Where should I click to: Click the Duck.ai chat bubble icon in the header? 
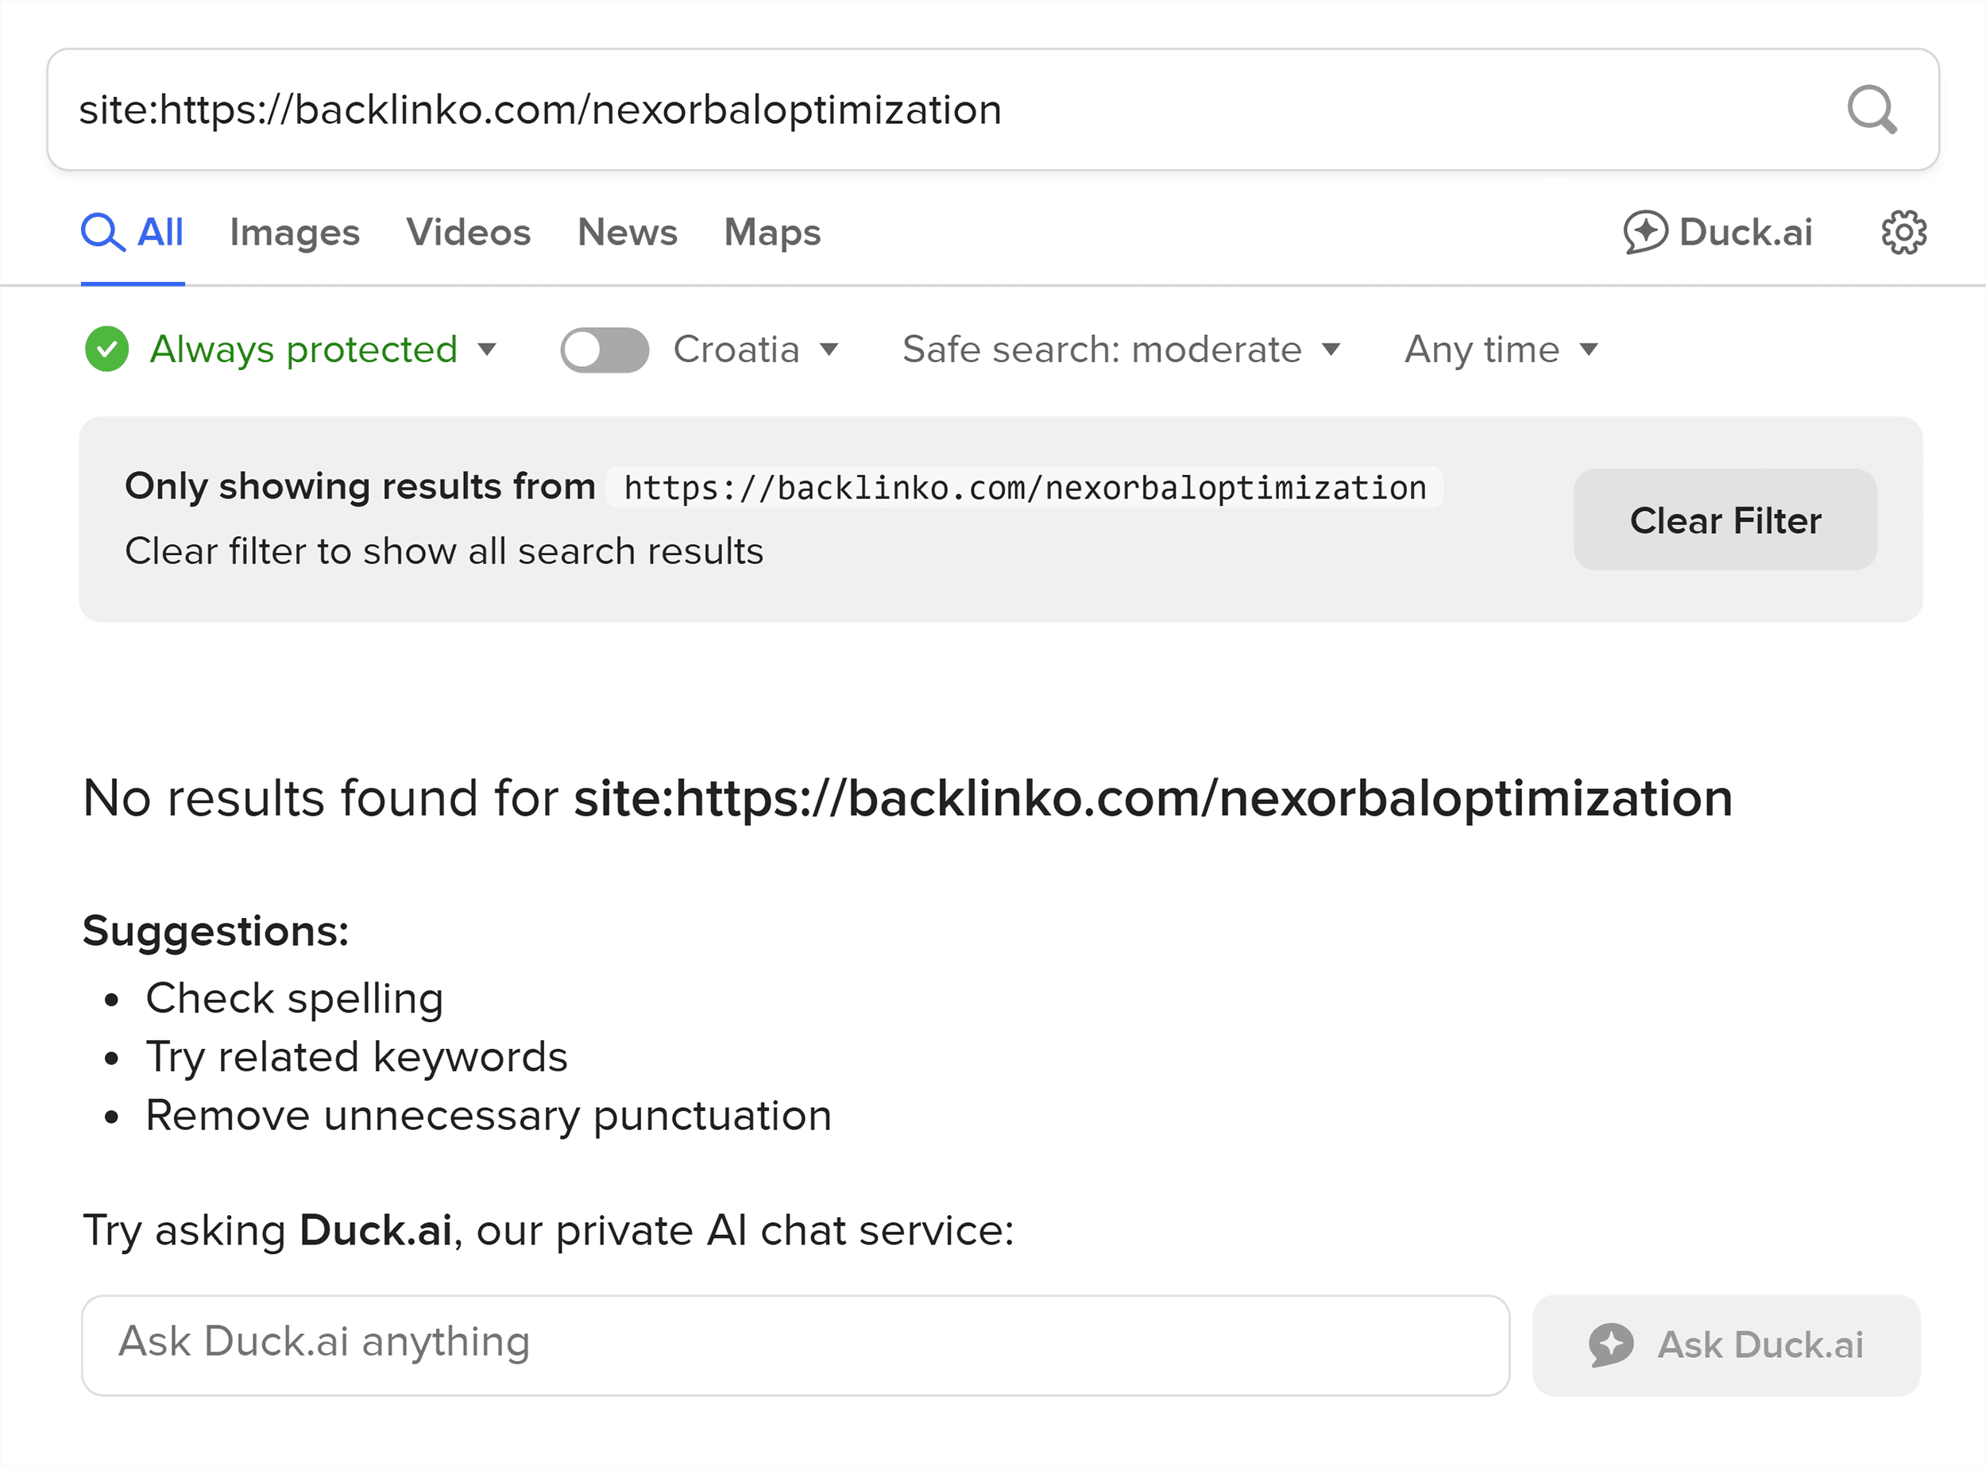(x=1645, y=233)
